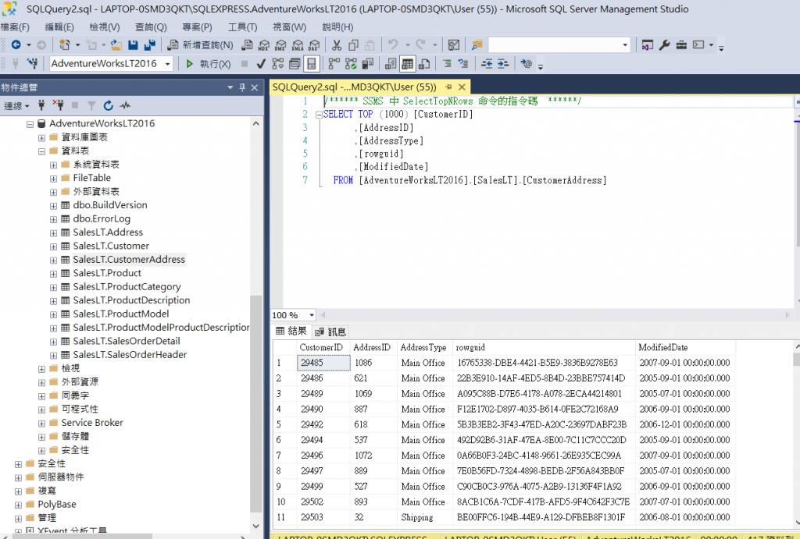Click the XMLA query icon
The height and width of the screenshot is (539, 800).
point(298,44)
